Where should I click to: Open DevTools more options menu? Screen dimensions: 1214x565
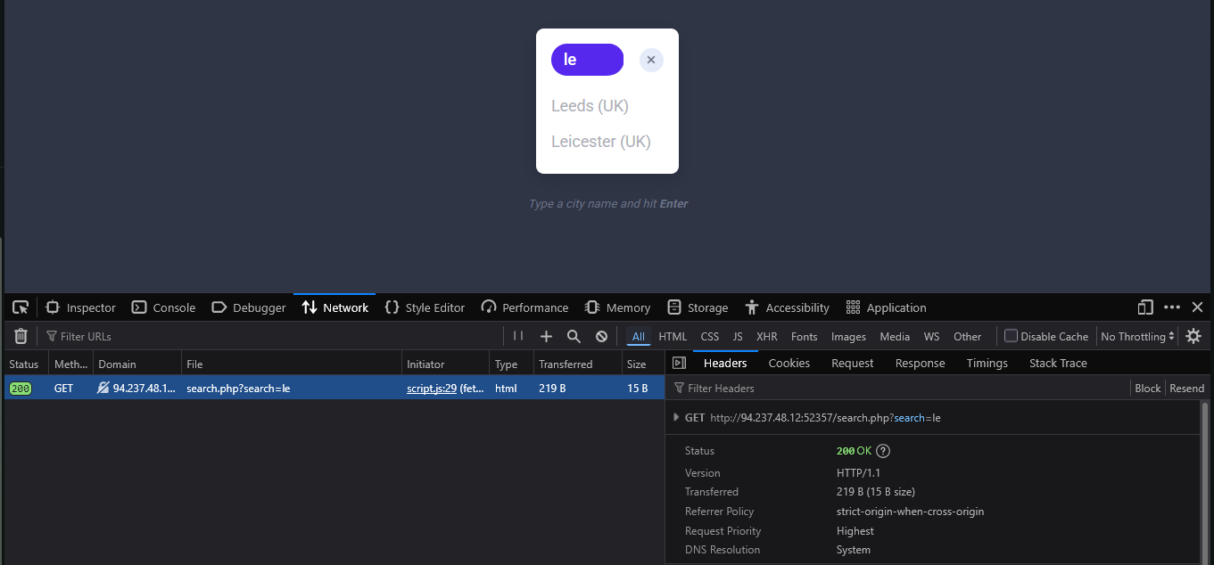click(1172, 307)
